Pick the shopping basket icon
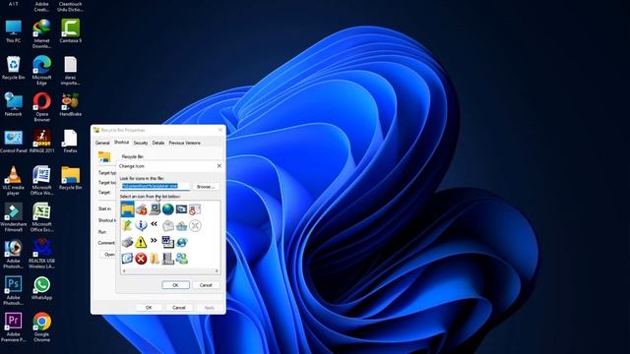This screenshot has width=630, height=354. coord(181,225)
